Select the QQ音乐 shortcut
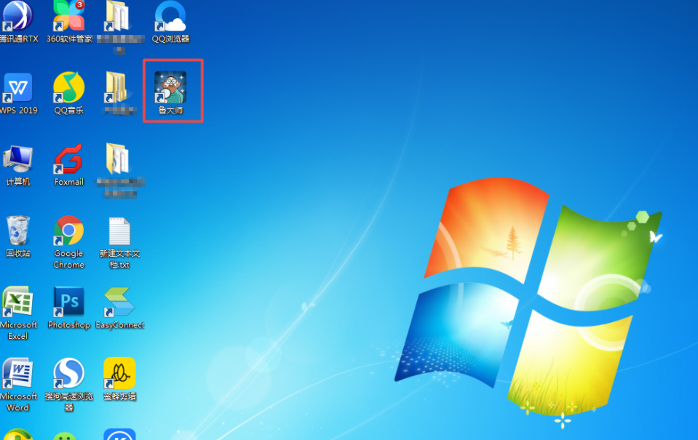 [69, 93]
